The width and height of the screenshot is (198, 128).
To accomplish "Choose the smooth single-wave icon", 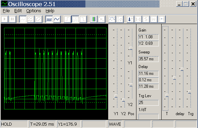I will [57, 19].
